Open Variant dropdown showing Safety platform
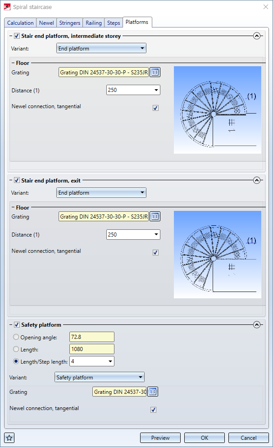Viewport: 273px width, 447px height. pyautogui.click(x=99, y=377)
